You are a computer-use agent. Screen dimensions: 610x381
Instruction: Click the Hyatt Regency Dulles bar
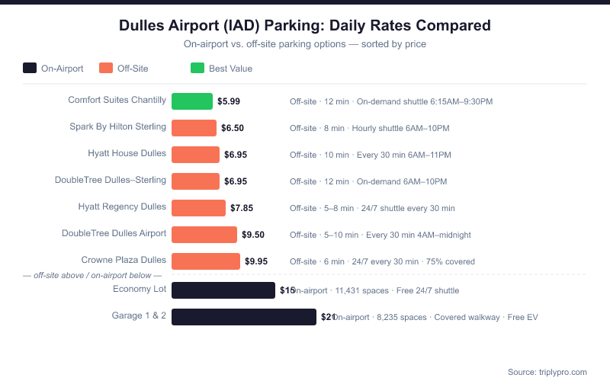[198, 208]
